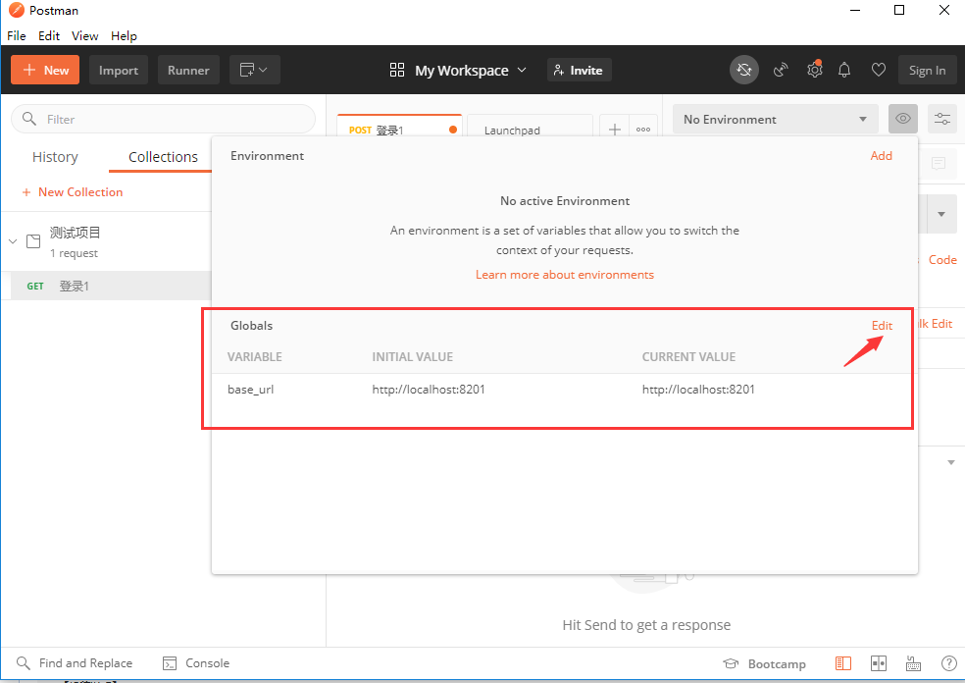Open Bootcamp
965x683 pixels.
point(764,664)
